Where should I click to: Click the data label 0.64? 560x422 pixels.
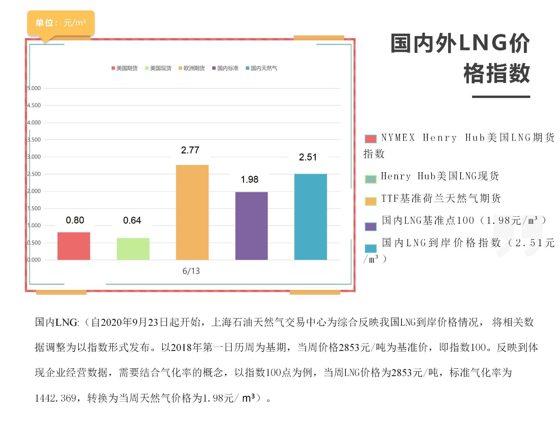coord(132,220)
